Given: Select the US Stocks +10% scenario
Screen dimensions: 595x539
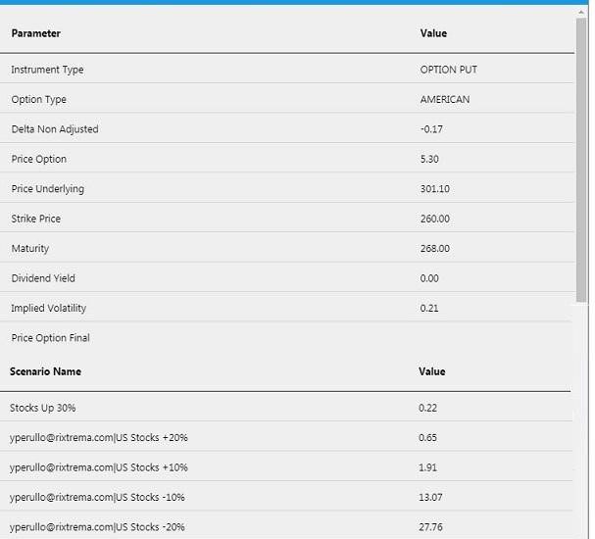Looking at the screenshot, I should [x=98, y=467].
